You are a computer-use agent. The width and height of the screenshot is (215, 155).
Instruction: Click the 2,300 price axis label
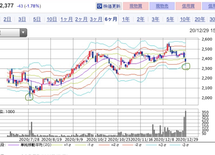(x=207, y=69)
